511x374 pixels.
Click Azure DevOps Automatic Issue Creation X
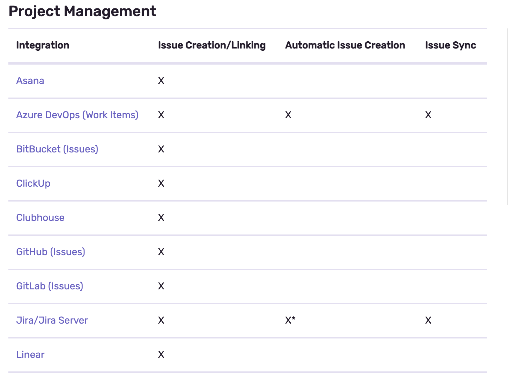(x=288, y=115)
